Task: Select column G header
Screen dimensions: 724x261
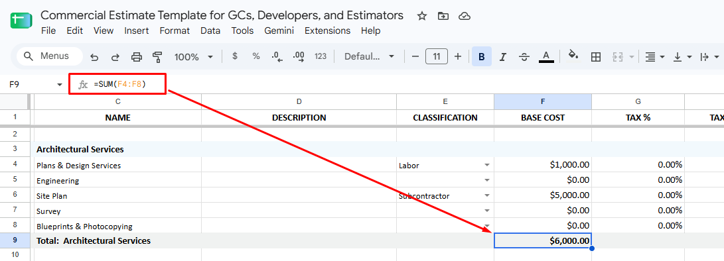Action: click(x=638, y=101)
